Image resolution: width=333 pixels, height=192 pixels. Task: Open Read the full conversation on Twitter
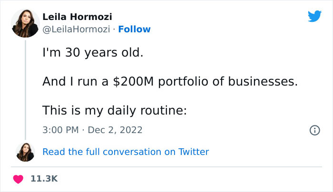[126, 152]
